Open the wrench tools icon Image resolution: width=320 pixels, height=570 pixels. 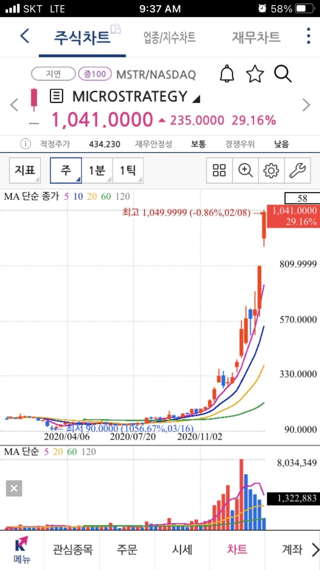298,171
